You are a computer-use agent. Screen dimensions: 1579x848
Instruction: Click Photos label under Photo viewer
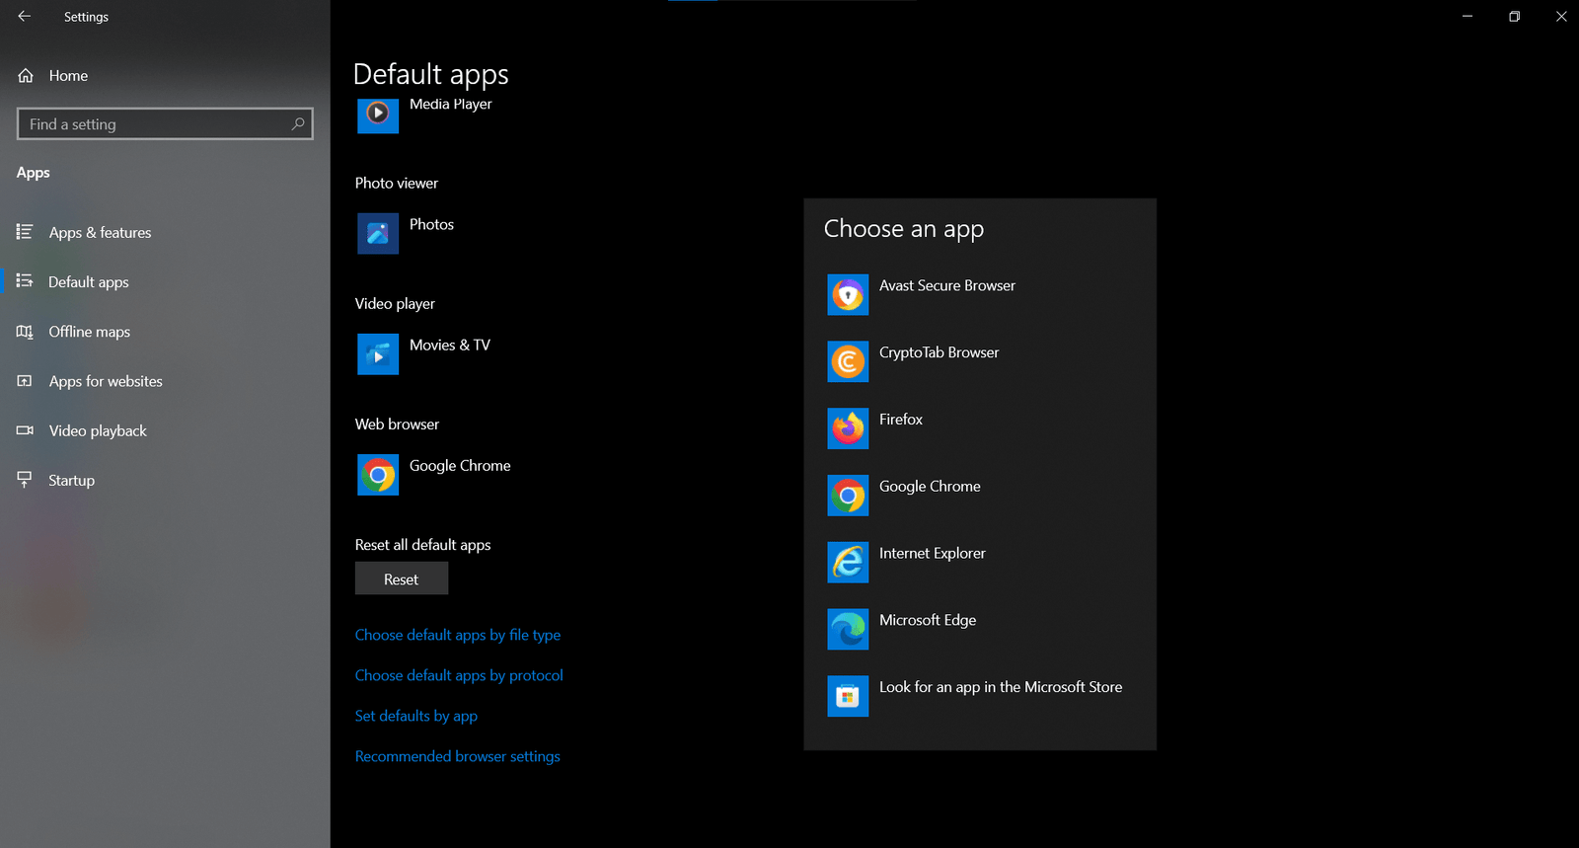(x=432, y=224)
